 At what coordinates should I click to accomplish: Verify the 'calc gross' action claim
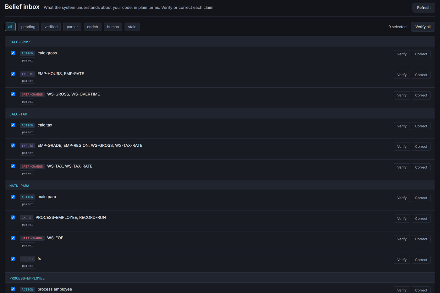click(402, 54)
